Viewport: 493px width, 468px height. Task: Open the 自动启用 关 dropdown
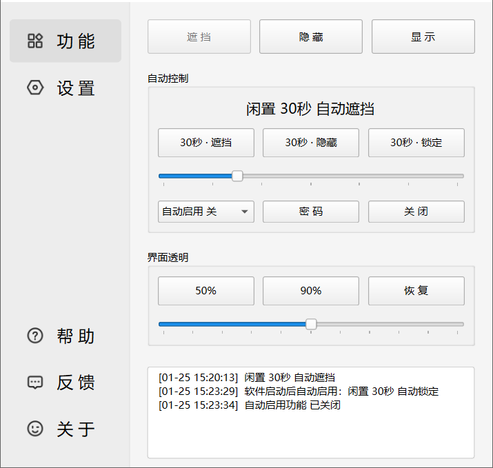pyautogui.click(x=205, y=212)
